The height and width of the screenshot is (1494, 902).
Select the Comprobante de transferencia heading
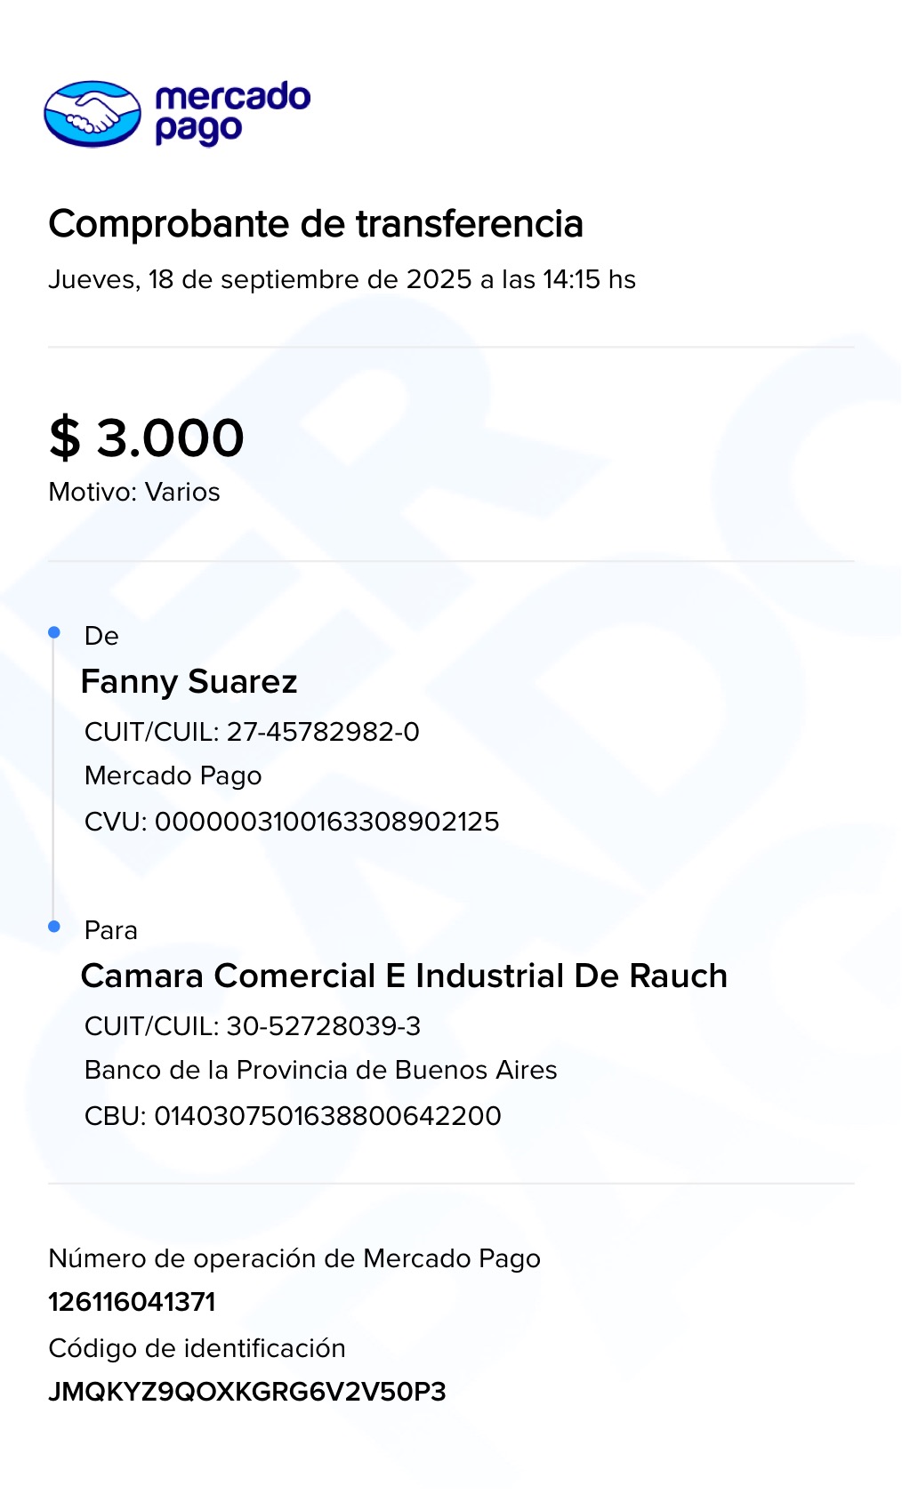[x=316, y=224]
